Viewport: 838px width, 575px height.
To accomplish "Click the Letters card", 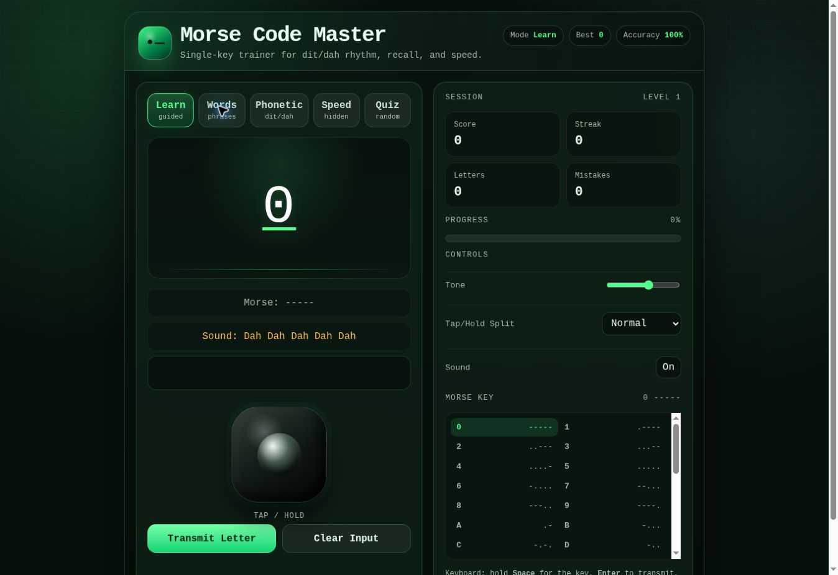I will (x=502, y=185).
